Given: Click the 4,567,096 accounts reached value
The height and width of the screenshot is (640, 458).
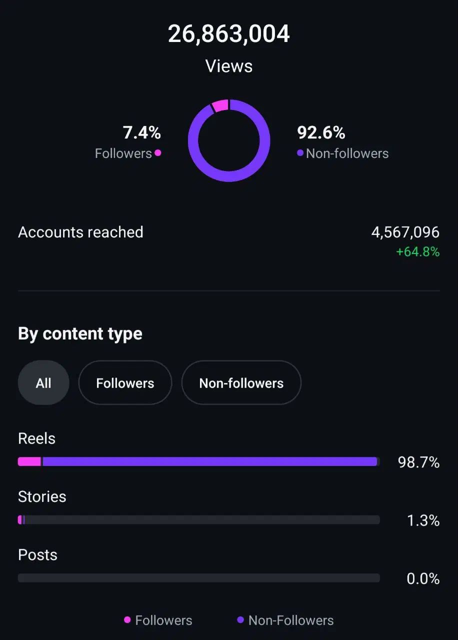Looking at the screenshot, I should tap(405, 232).
